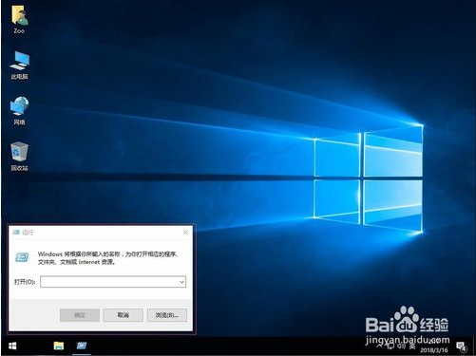476x356 pixels.
Task: Open the Zoo user folder icon
Action: [x=19, y=19]
